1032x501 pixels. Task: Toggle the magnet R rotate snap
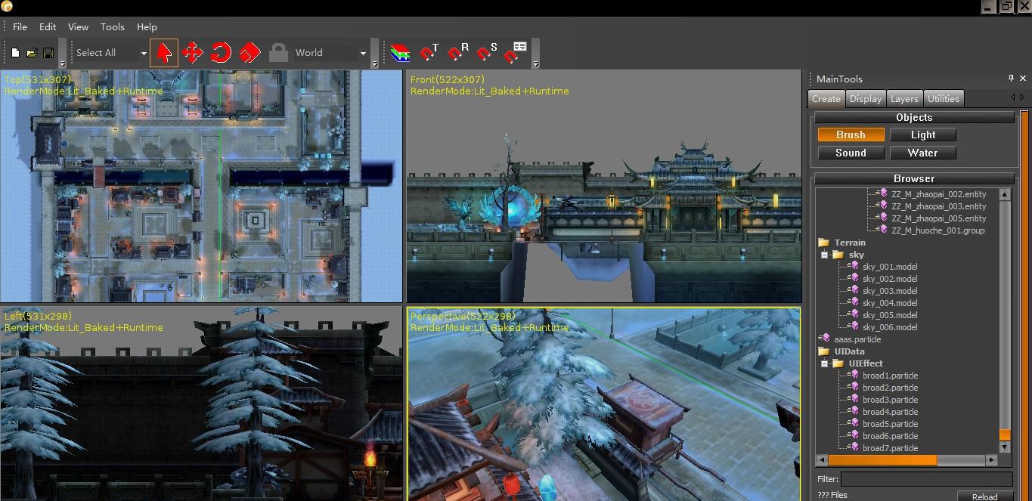[x=459, y=53]
